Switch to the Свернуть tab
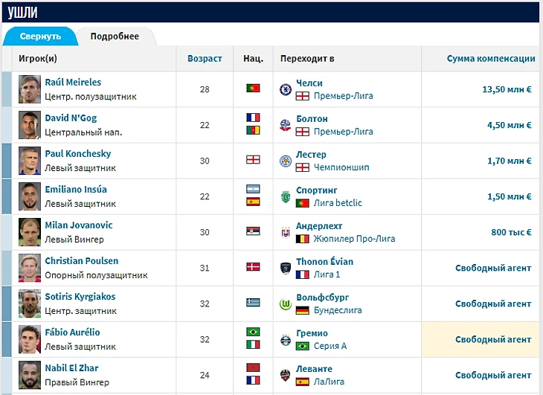 40,36
